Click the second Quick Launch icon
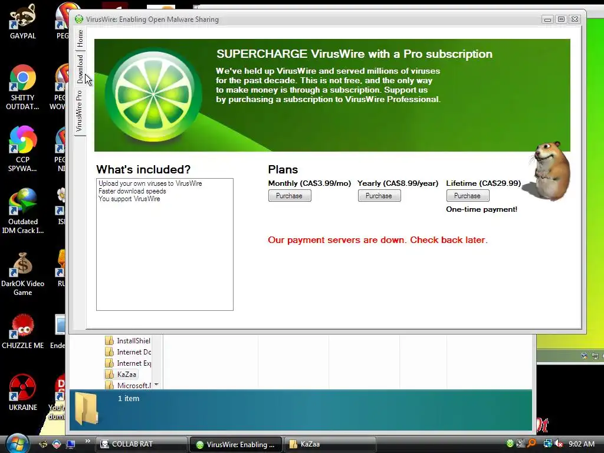 (x=57, y=444)
